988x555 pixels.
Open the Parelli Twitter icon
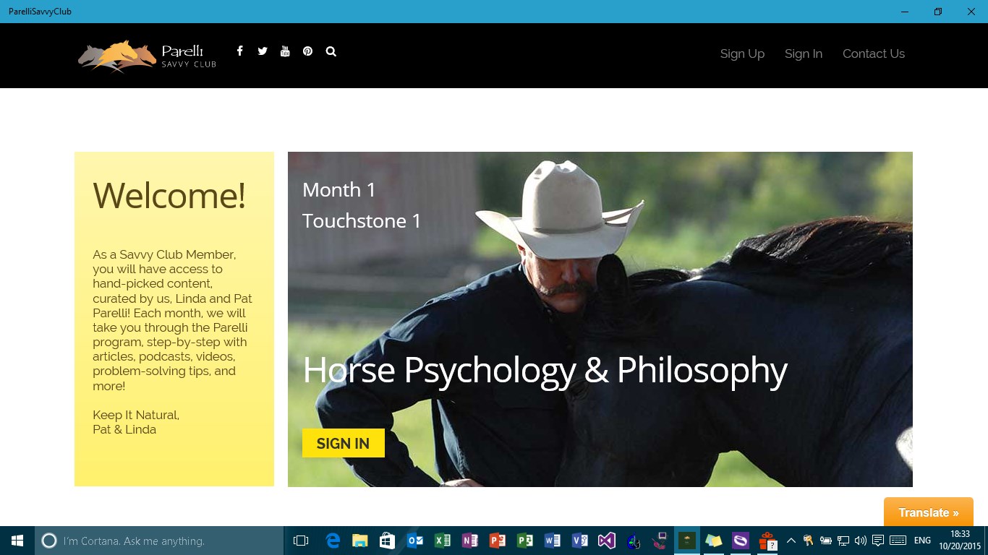tap(263, 51)
